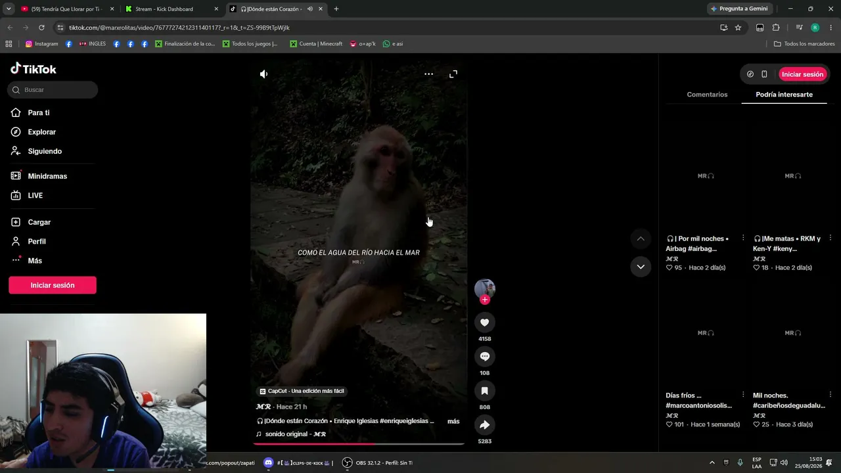This screenshot has height=473, width=841.
Task: Open options for Días fríos card
Action: 743,395
